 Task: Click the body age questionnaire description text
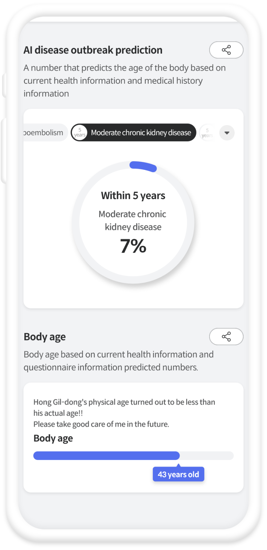pos(119,361)
